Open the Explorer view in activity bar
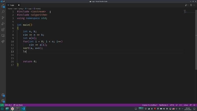Image resolution: width=197 pixels, height=111 pixels. [x=3, y=6]
